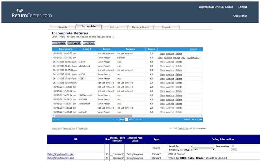Viewport: 260px width, 161px height.
Task: Click the Screen column header
Action: pos(151,49)
